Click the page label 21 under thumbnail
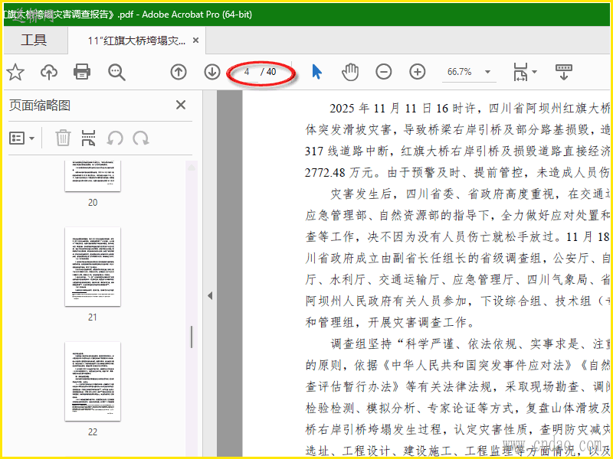This screenshot has height=459, width=613. (92, 317)
